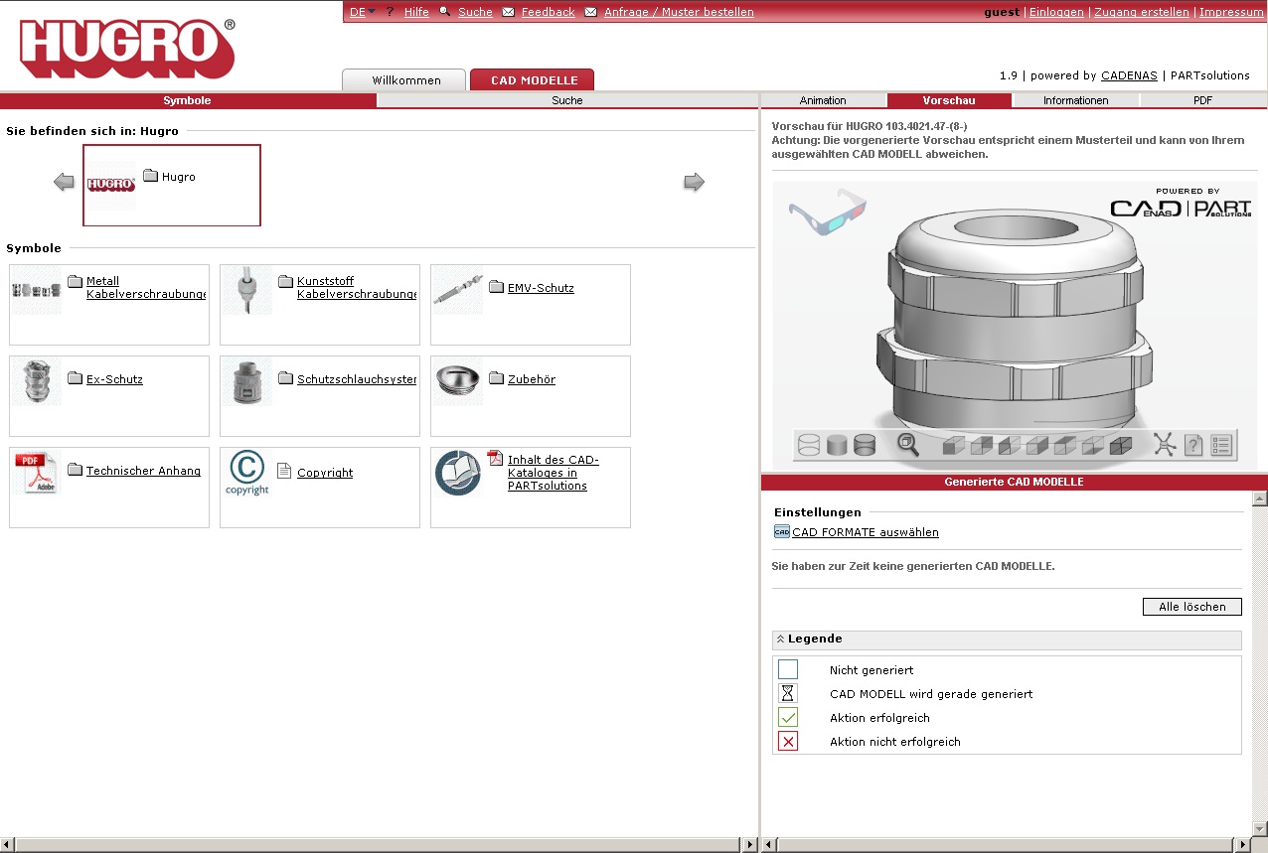Screen dimensions: 1268x853
Task: Click the right navigation arrow icon
Action: coord(694,182)
